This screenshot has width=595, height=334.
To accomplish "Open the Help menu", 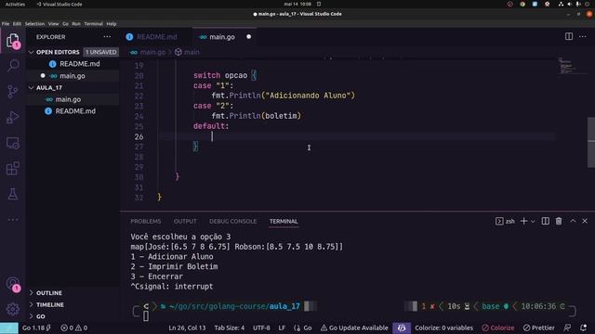I will click(x=112, y=23).
